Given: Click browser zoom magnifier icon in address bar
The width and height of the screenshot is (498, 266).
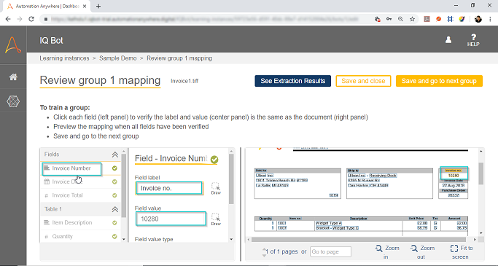Looking at the screenshot, I should tap(401, 19).
